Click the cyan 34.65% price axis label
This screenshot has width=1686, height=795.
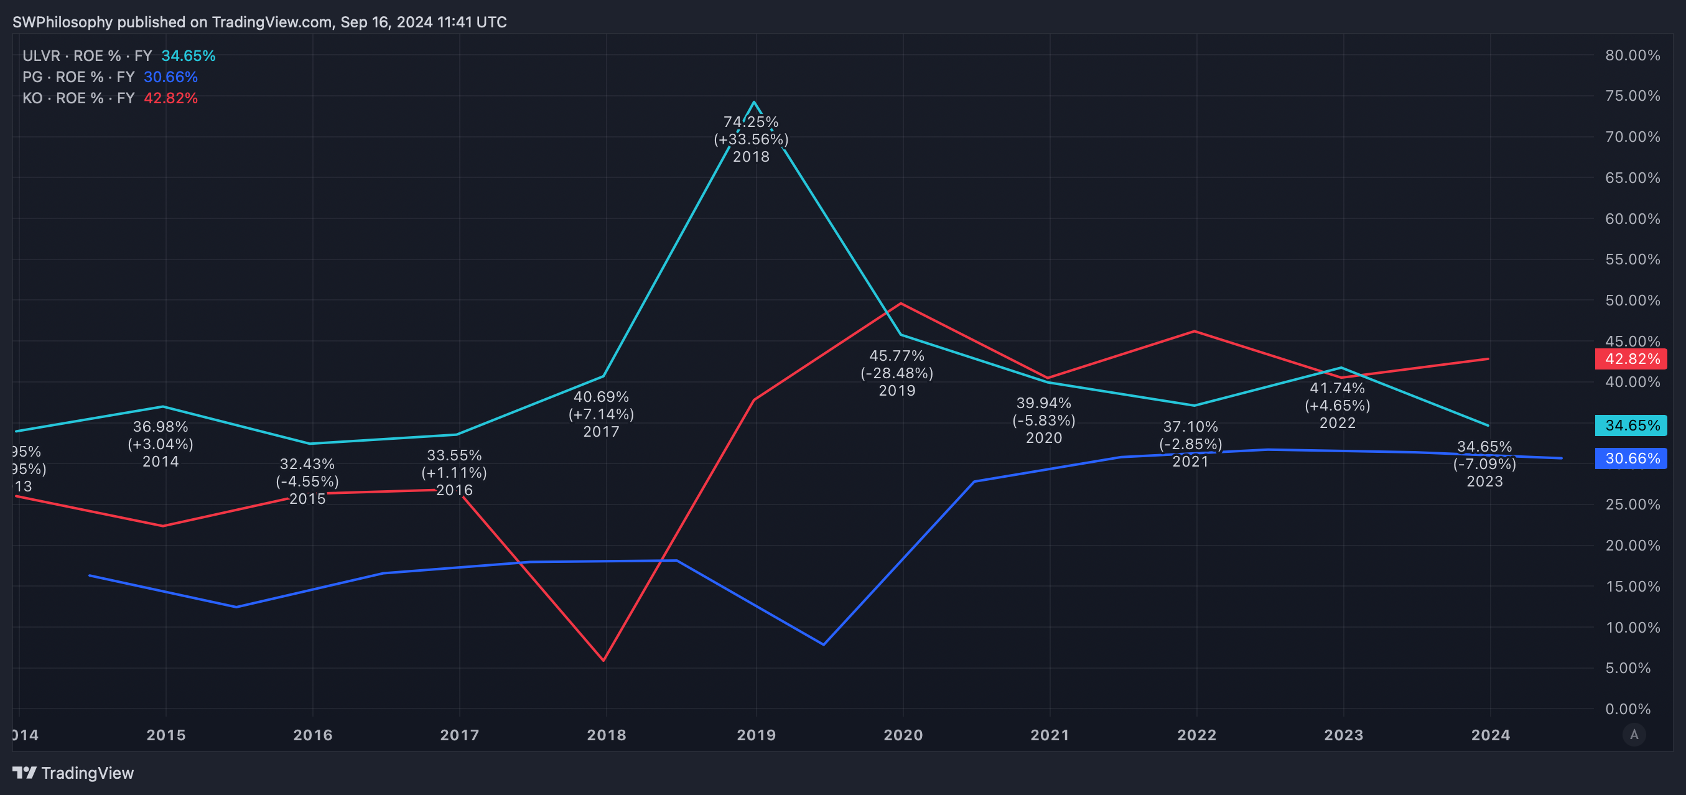pos(1631,425)
